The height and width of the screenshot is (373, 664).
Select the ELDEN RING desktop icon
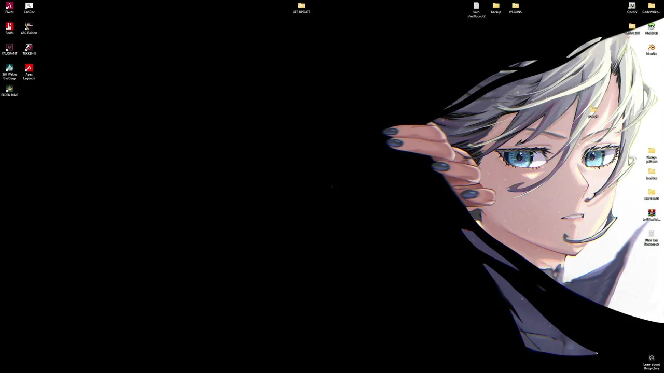tap(9, 91)
